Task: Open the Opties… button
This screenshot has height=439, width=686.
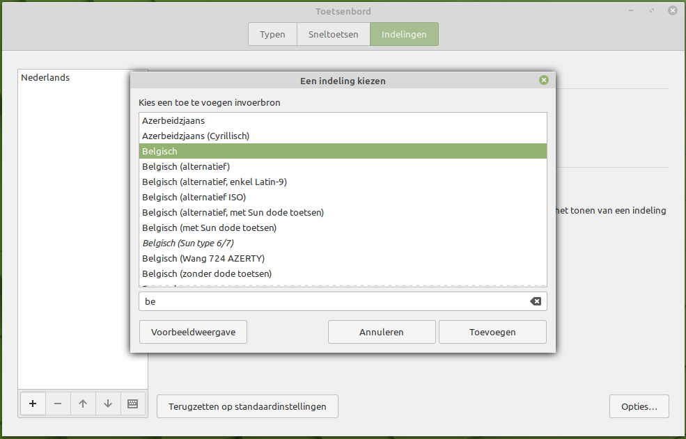Action: click(639, 406)
